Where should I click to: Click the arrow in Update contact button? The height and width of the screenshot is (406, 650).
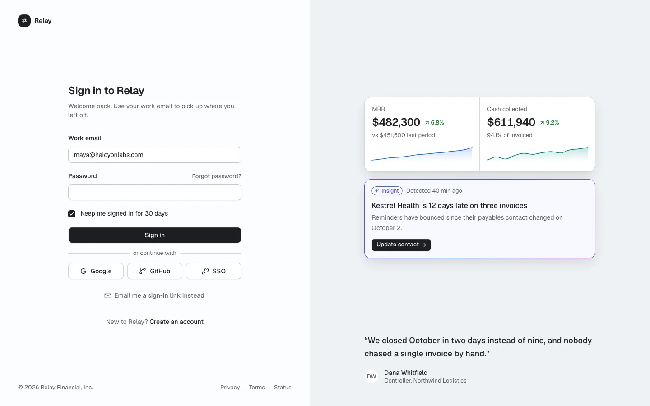(x=424, y=245)
